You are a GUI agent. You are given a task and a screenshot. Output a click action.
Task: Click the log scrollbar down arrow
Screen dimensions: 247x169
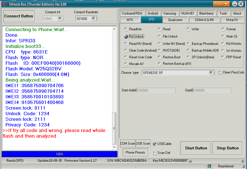[114, 147]
